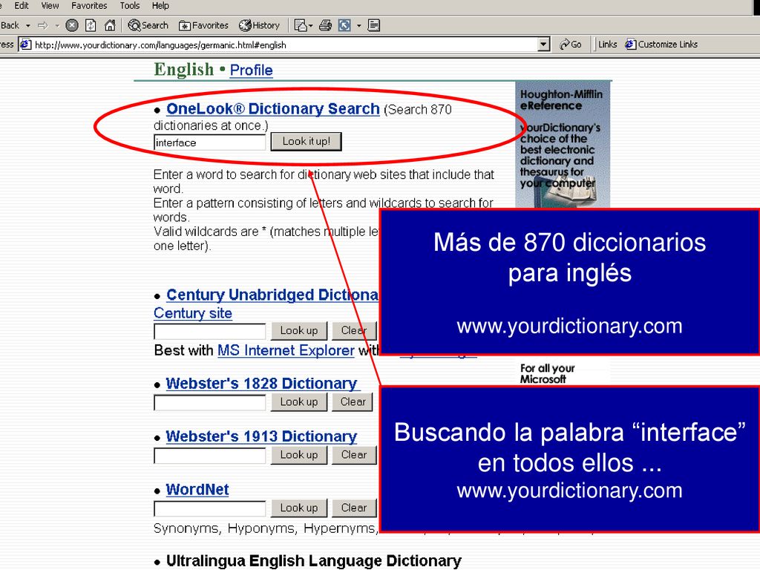The image size is (760, 570).
Task: Click the blue arrows icon beside Print
Action: pos(344,25)
